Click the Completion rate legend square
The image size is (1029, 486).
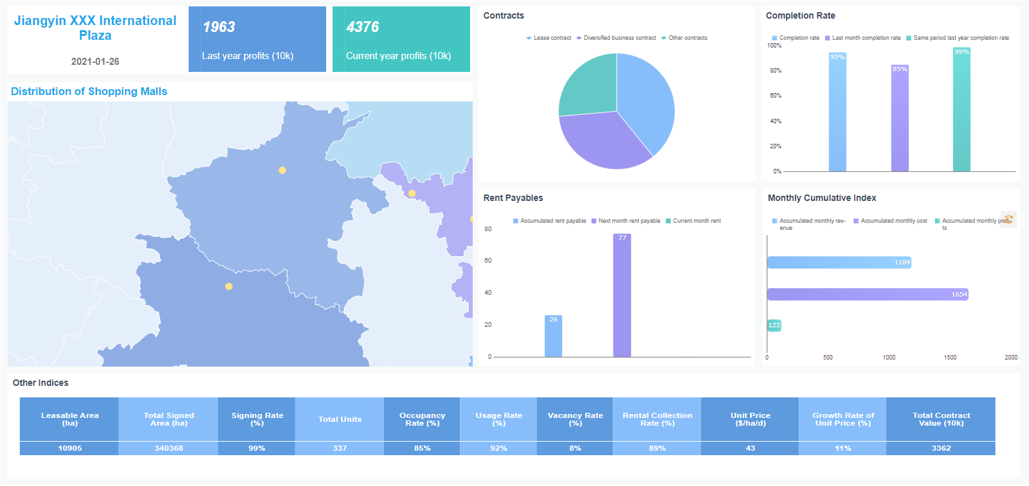(774, 38)
